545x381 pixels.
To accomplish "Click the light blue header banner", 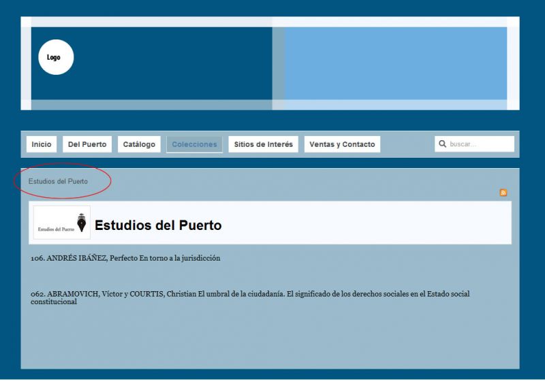I will point(396,63).
